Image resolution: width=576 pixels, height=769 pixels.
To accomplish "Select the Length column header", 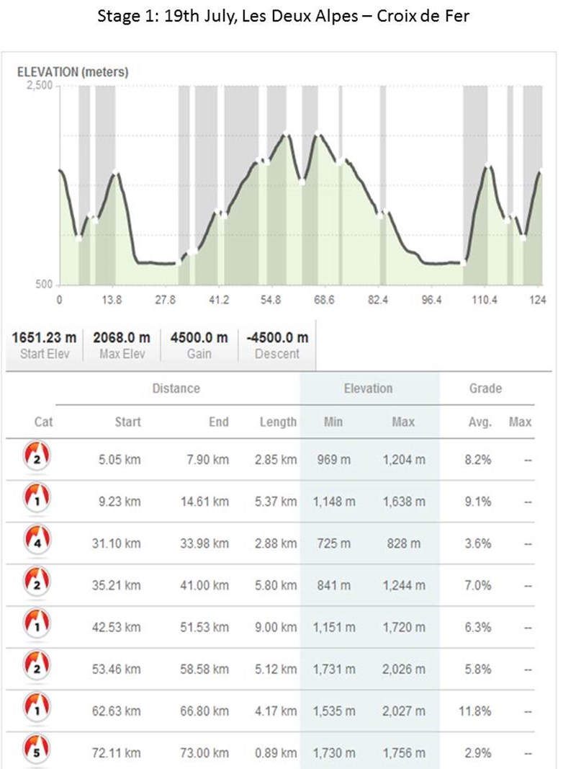I will tap(278, 422).
